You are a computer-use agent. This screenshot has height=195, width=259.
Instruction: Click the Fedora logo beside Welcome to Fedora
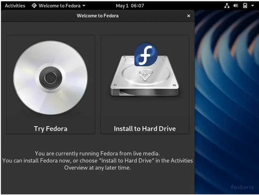coord(34,5)
